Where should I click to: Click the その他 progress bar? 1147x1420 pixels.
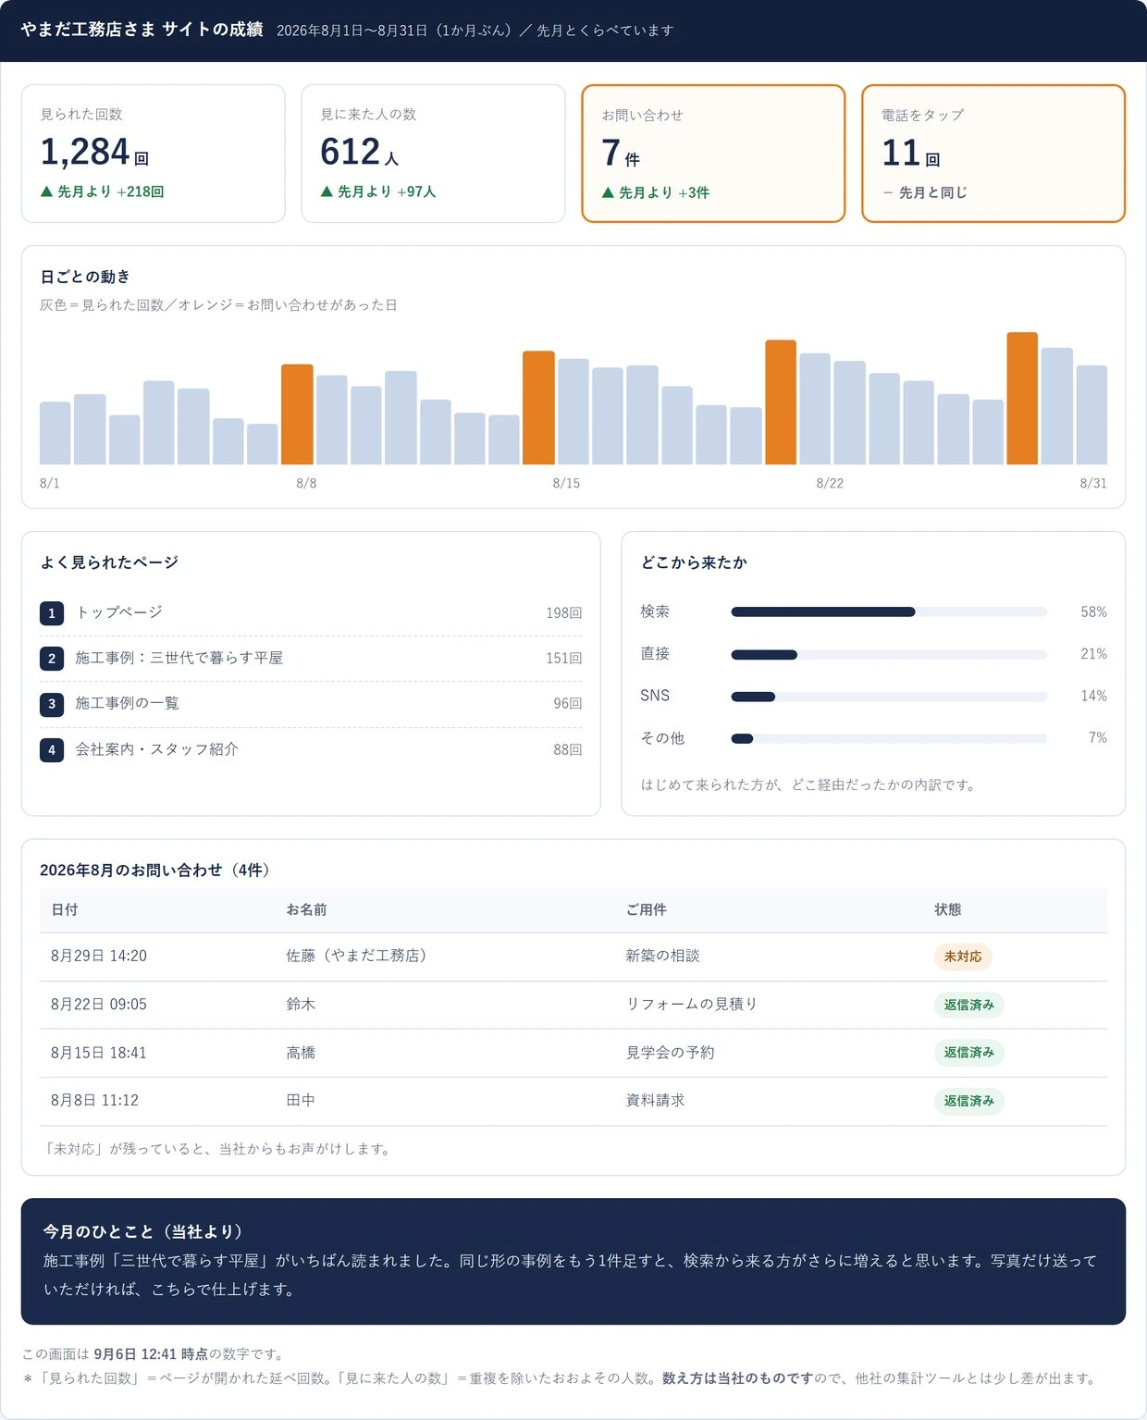pyautogui.click(x=889, y=738)
